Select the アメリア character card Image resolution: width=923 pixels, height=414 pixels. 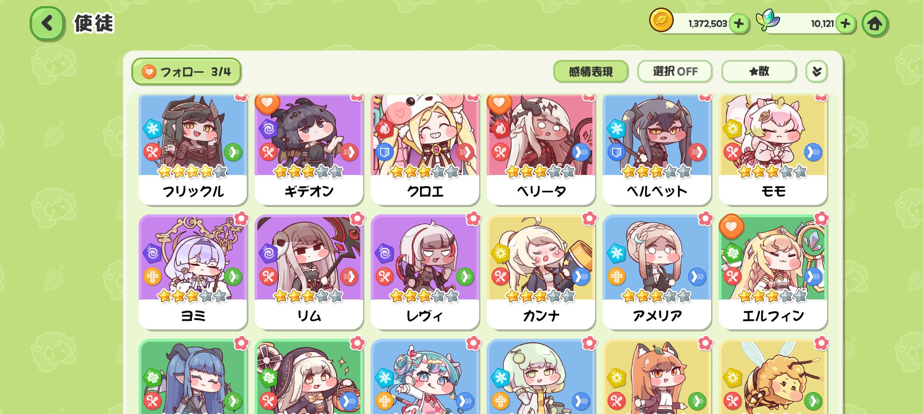(x=657, y=271)
